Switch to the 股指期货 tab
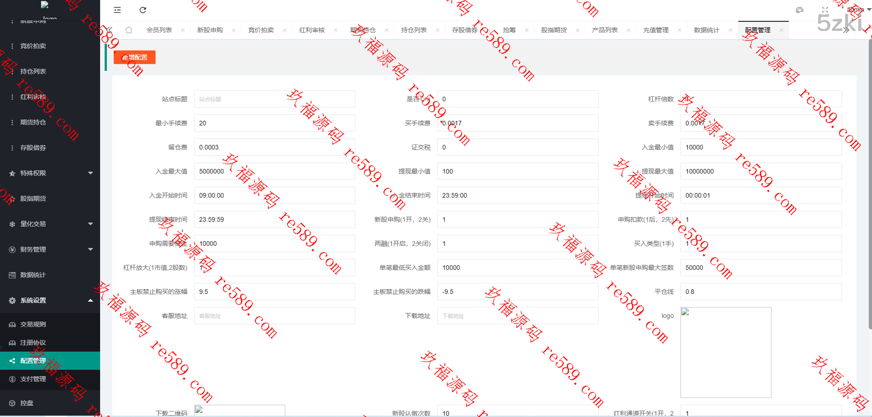The height and width of the screenshot is (417, 872). pos(554,30)
